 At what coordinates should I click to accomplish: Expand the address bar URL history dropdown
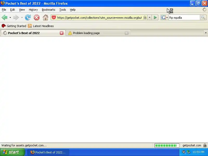tap(149, 17)
